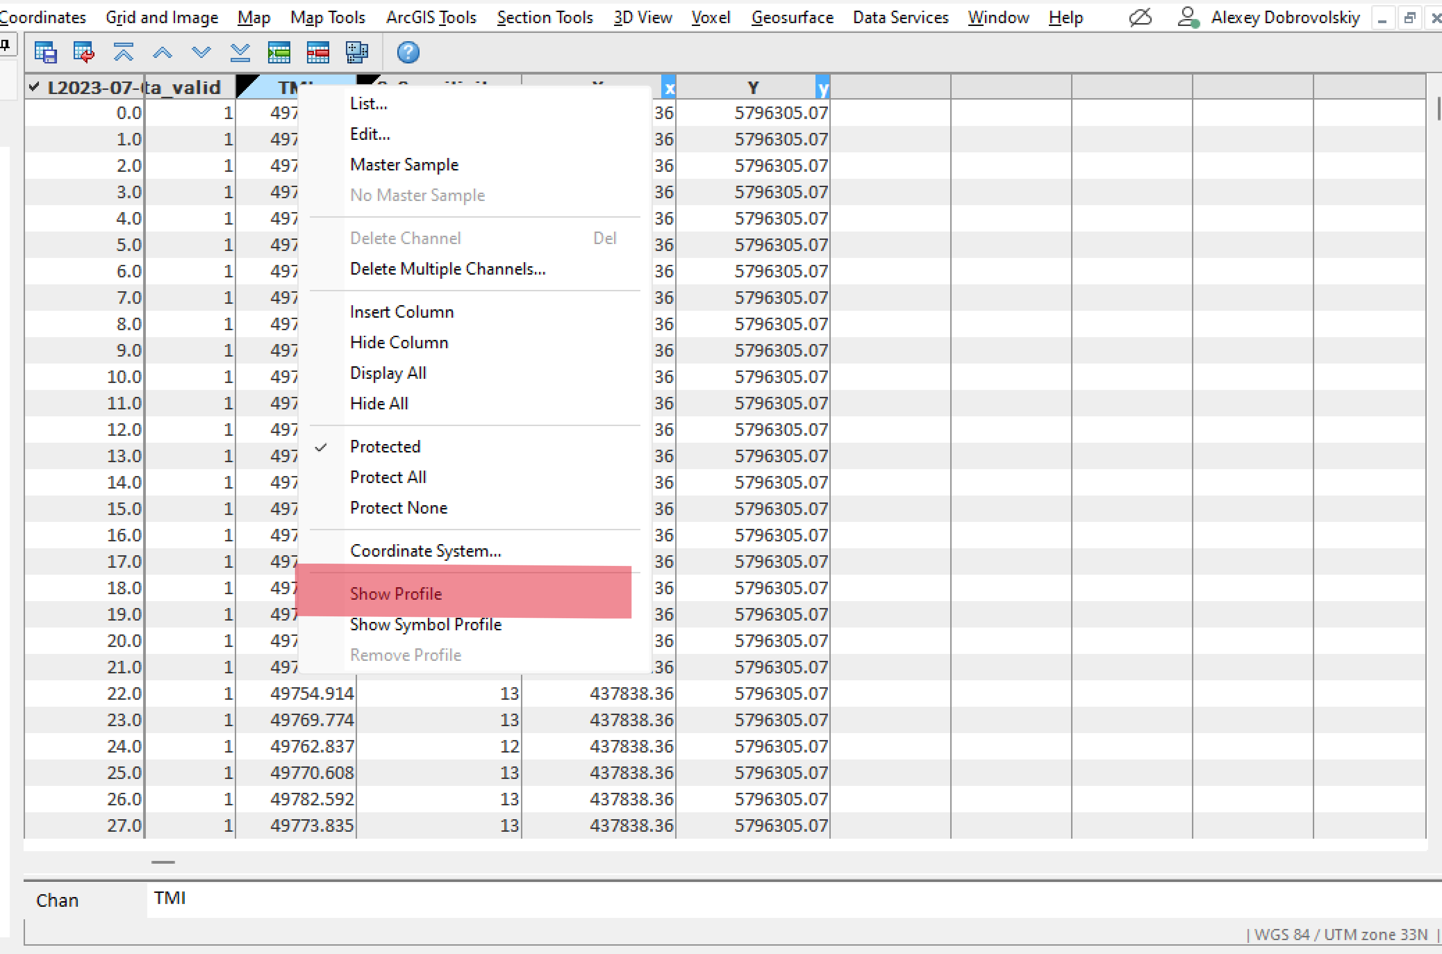1442x954 pixels.
Task: Open the Coordinate System dialog
Action: [x=426, y=551]
